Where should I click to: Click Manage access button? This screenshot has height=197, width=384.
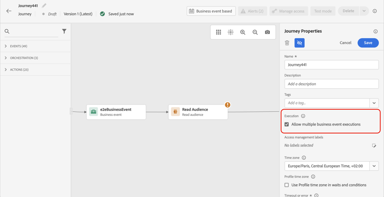289,11
